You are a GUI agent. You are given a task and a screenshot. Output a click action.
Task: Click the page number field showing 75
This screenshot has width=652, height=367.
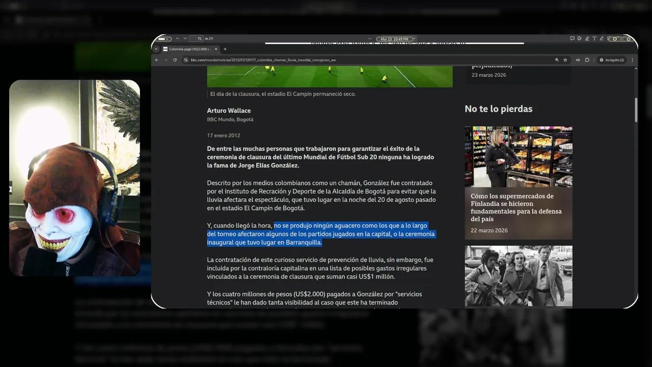coord(197,39)
